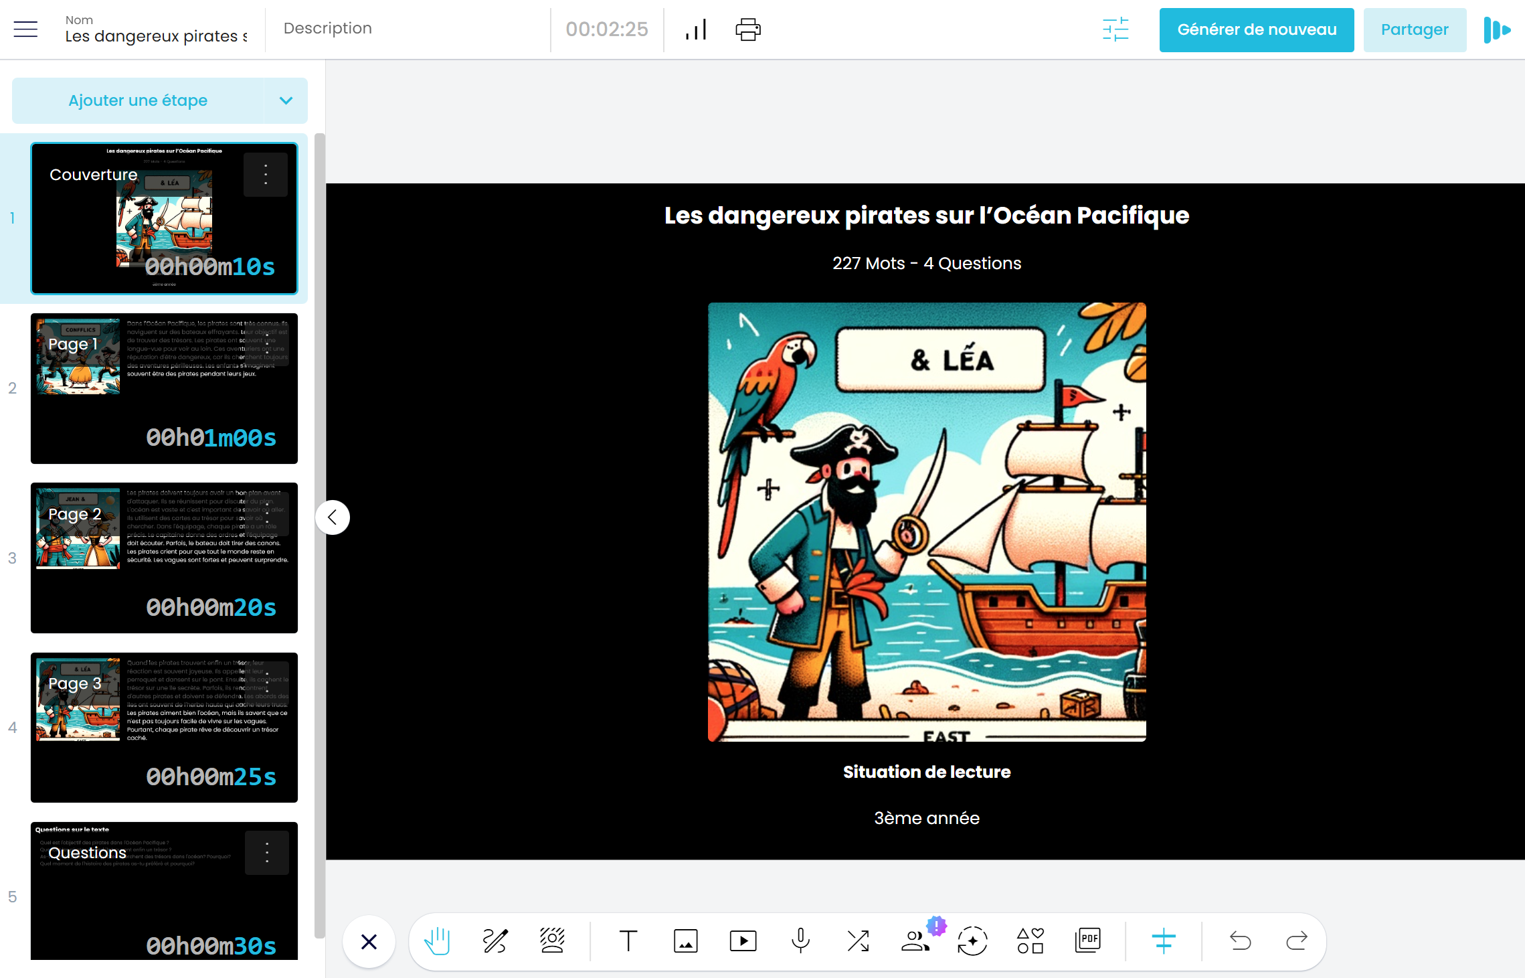The image size is (1525, 978).
Task: Open the participants icon with badge
Action: click(x=915, y=941)
